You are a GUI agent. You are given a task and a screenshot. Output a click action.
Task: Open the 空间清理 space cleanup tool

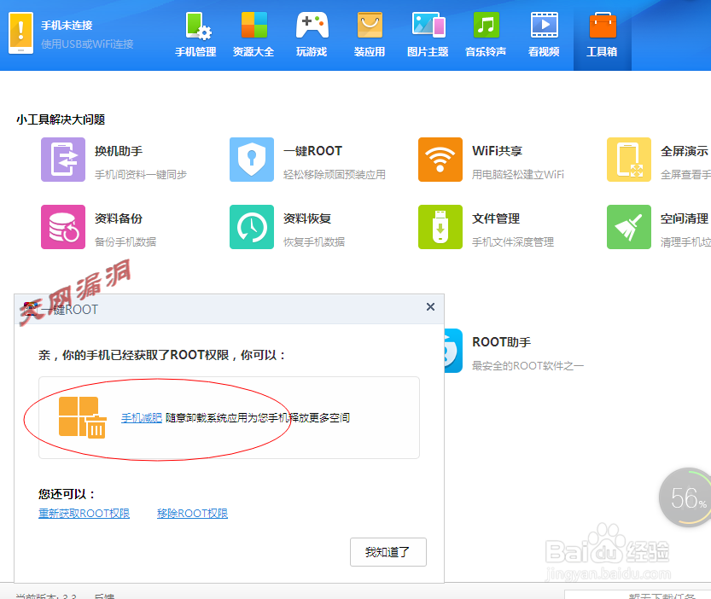click(629, 227)
